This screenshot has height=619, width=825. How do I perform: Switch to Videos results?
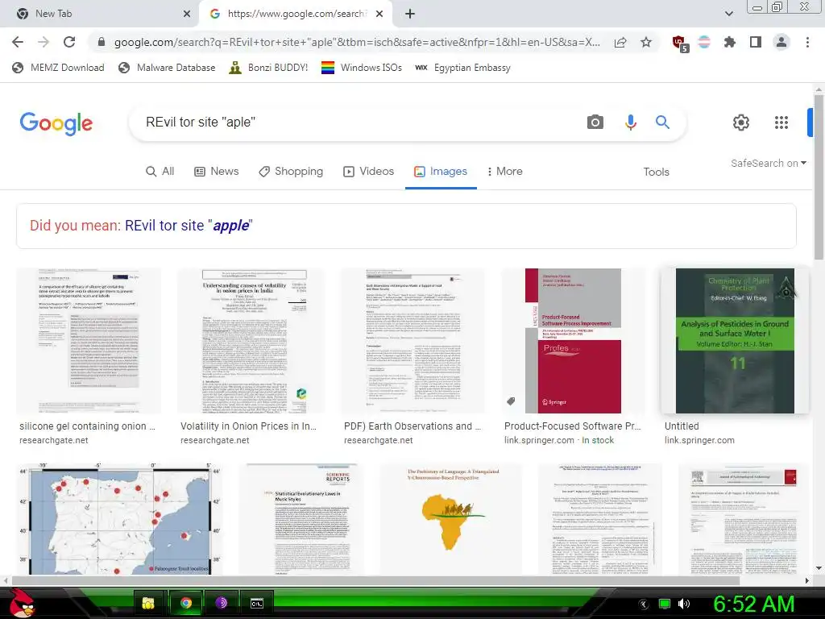(x=368, y=171)
